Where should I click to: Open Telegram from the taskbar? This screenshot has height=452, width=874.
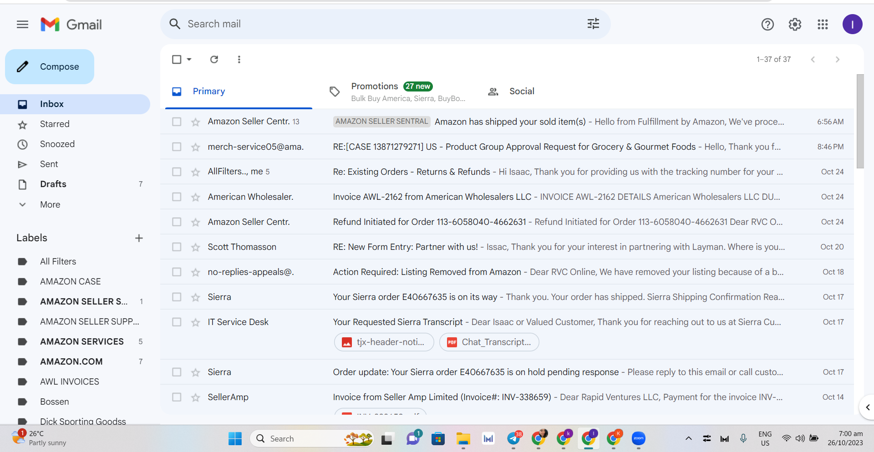514,439
